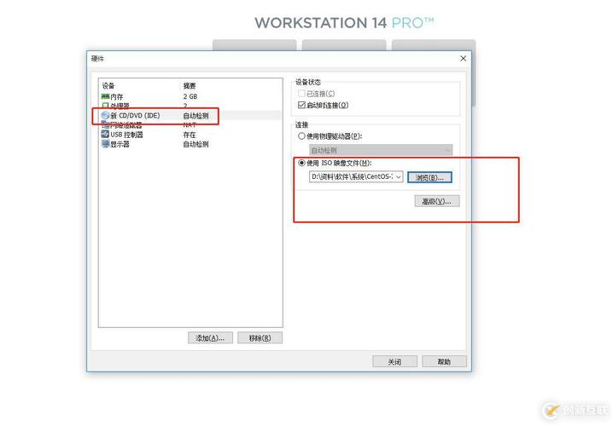613x426 pixels.
Task: Click the NAT network summary value
Action: tap(190, 125)
